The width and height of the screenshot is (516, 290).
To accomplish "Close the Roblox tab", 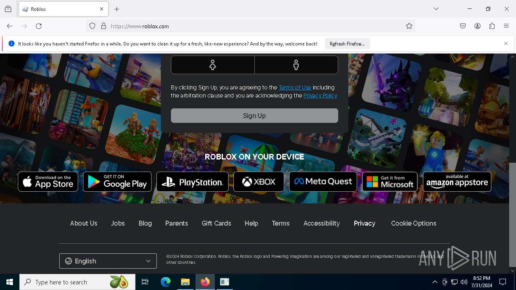I will [x=102, y=9].
